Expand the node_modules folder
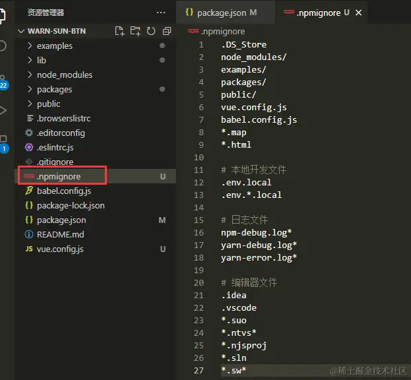 coord(96,75)
